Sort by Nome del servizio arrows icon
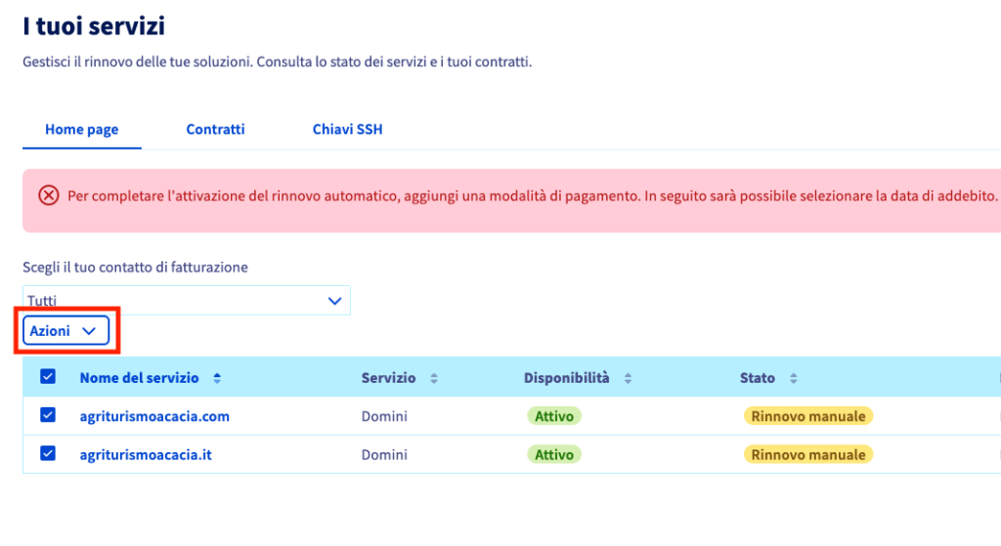Image resolution: width=1001 pixels, height=546 pixels. click(217, 378)
